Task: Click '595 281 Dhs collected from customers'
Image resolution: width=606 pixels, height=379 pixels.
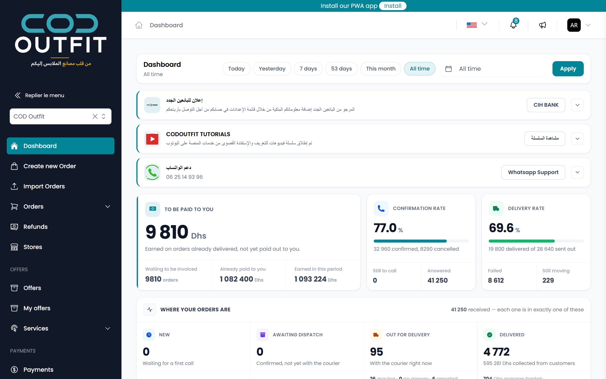Action: coord(529,363)
